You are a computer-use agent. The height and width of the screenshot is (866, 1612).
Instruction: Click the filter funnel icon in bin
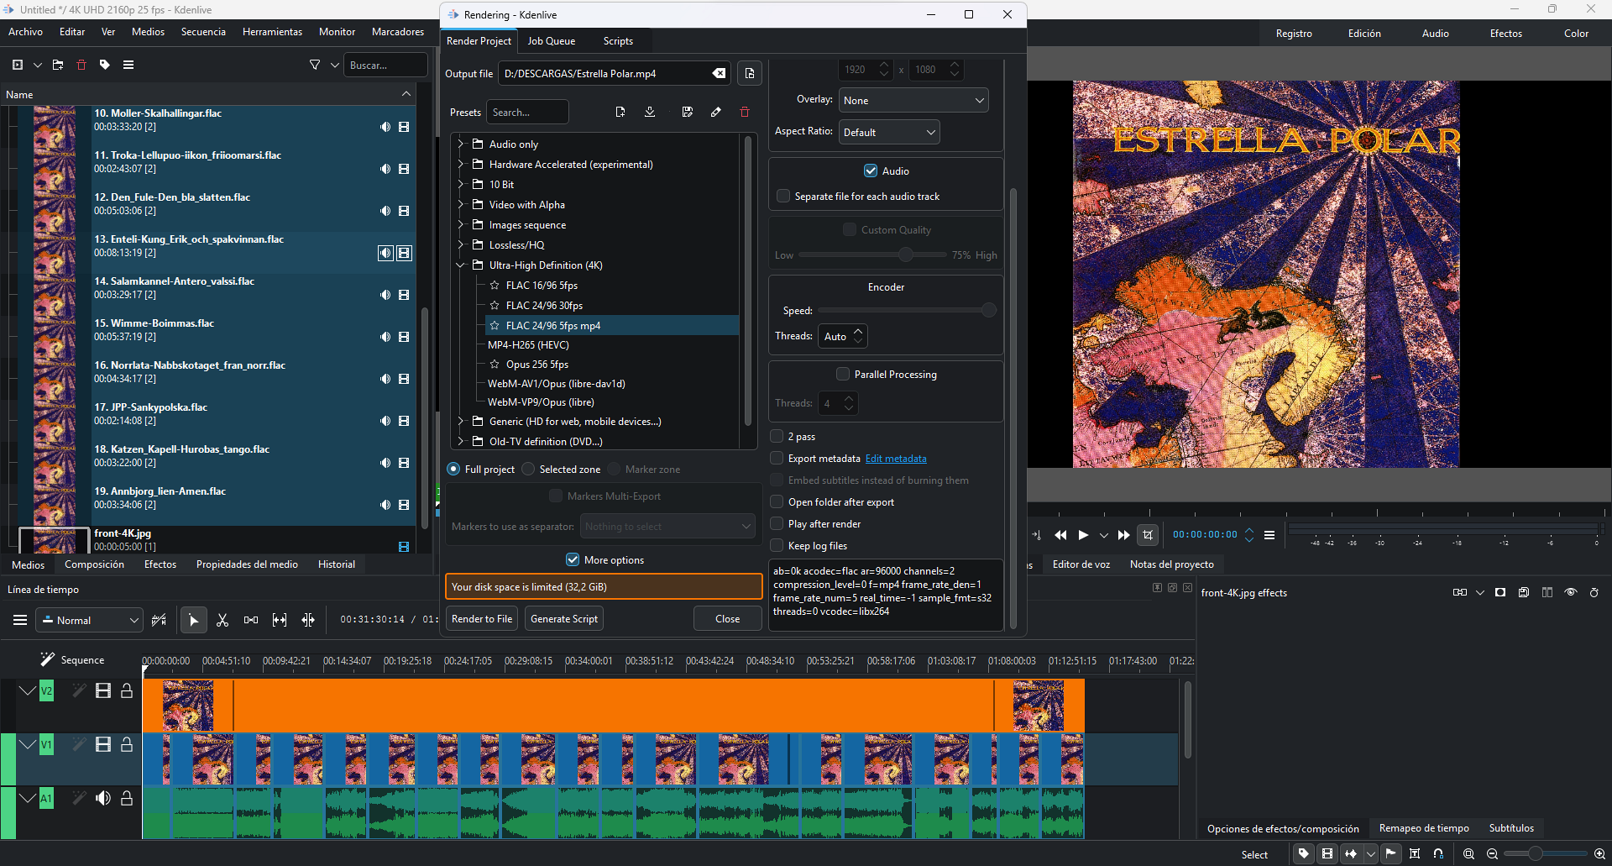click(315, 65)
